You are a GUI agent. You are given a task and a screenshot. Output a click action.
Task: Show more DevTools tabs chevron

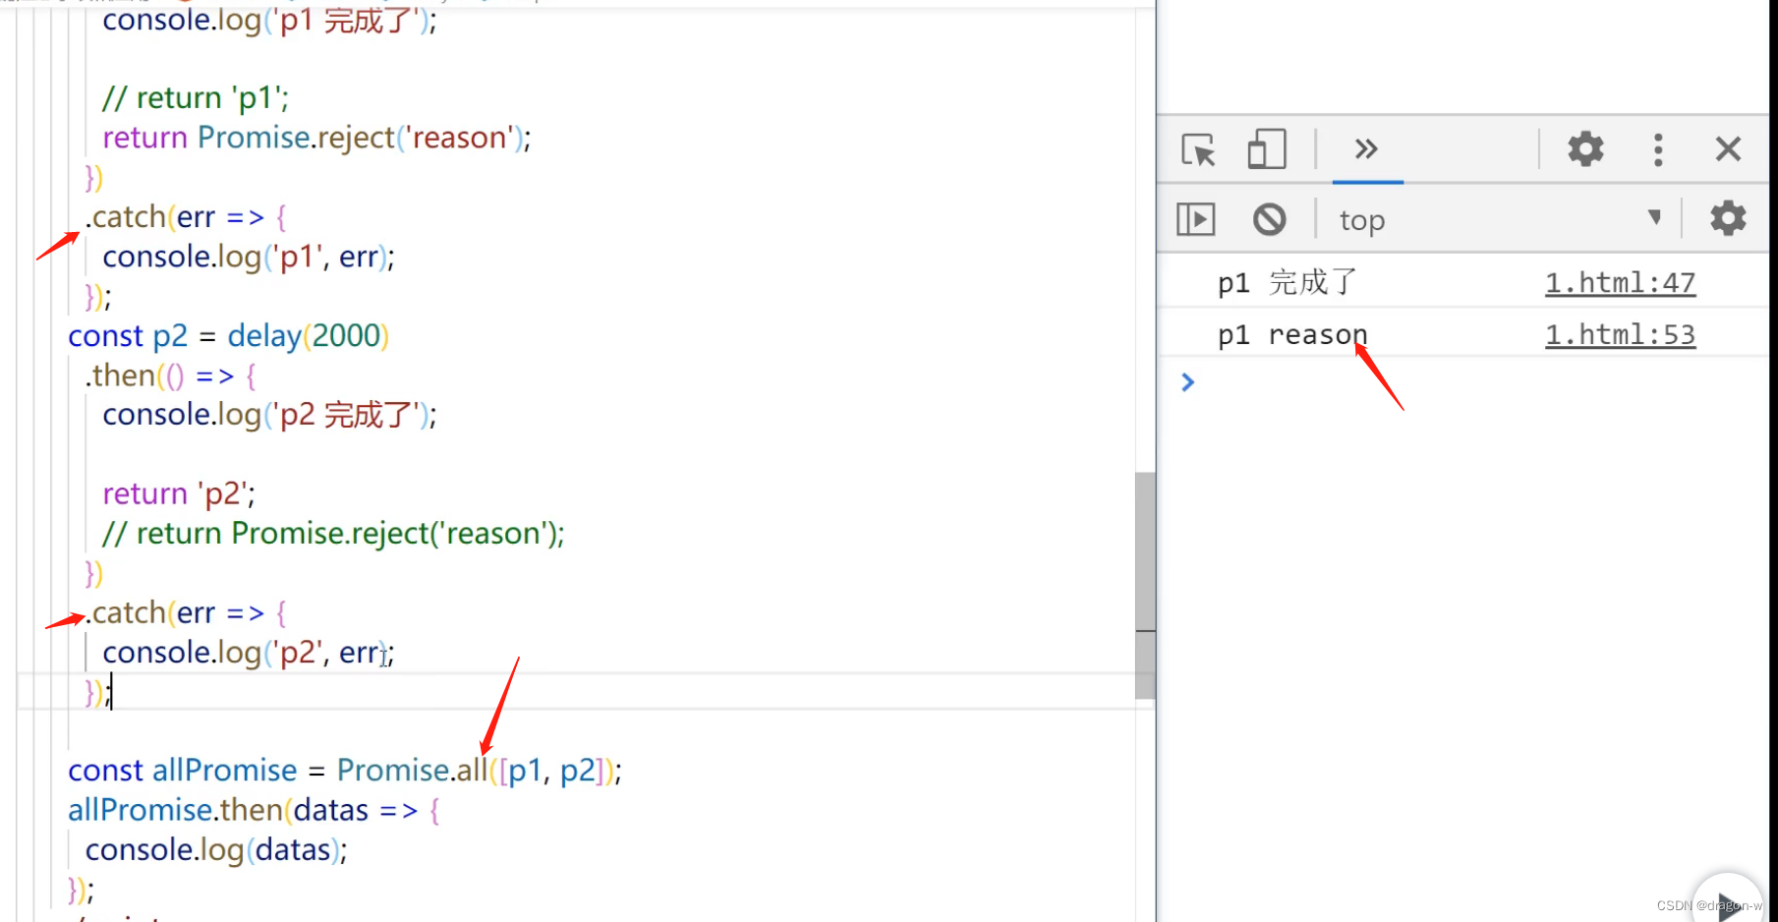click(1366, 149)
